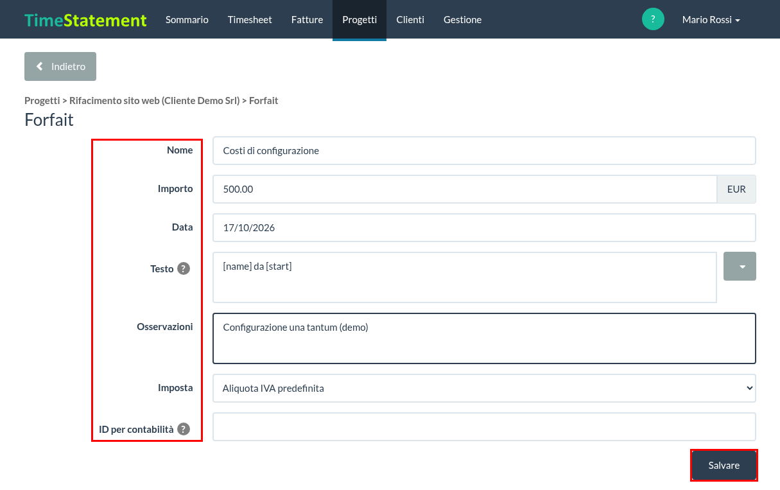Viewport: 780px width, 490px height.
Task: Navigate to Gestione
Action: pyautogui.click(x=462, y=19)
